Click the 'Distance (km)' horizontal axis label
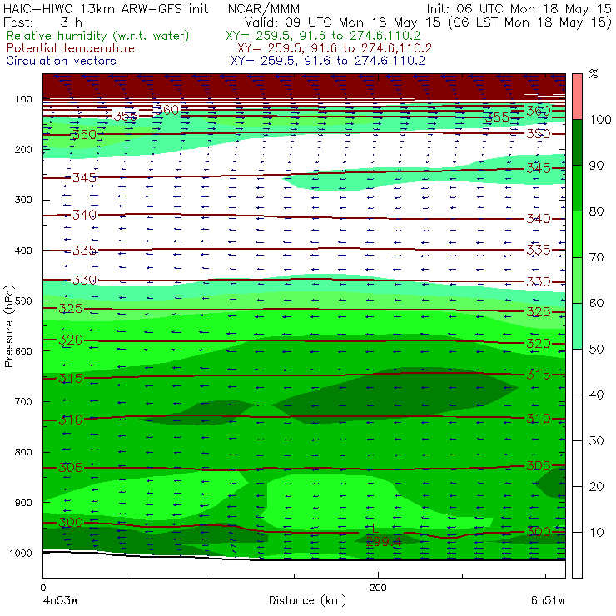The height and width of the screenshot is (616, 616). [307, 601]
